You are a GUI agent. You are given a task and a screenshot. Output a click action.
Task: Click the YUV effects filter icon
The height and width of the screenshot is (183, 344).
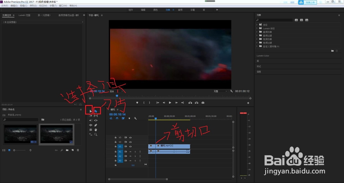click(x=307, y=20)
